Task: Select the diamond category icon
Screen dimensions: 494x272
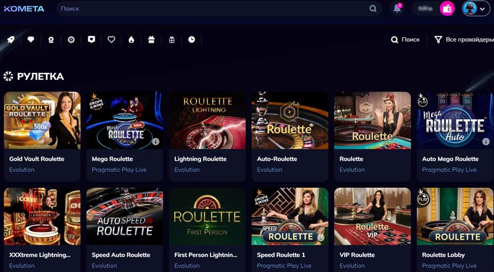Action: (30, 40)
